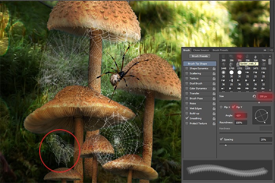Open the Brush panel flyout menu
This screenshot has height=183, width=275.
(271, 50)
